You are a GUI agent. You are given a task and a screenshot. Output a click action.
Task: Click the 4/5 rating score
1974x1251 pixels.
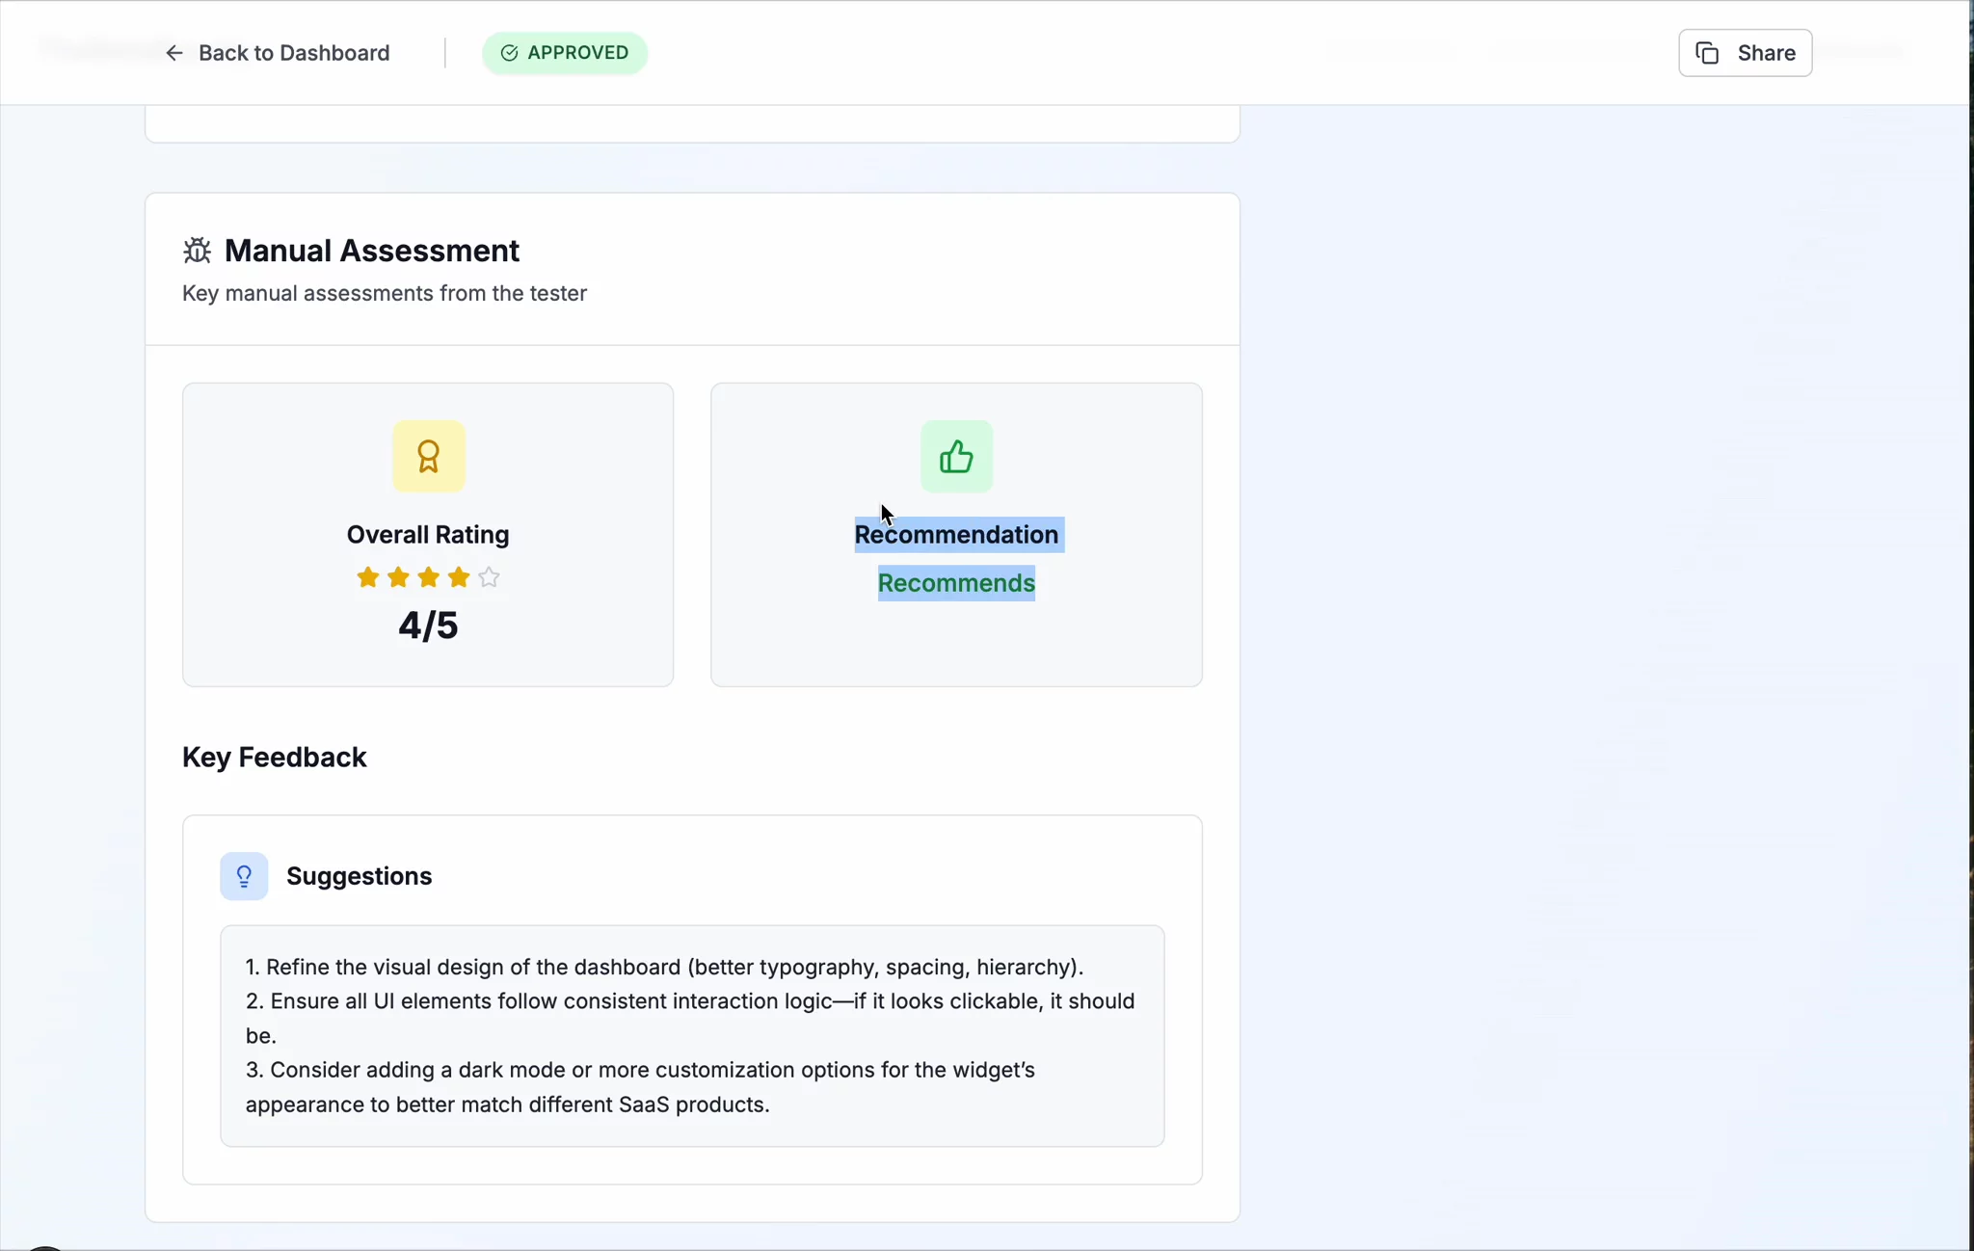428,625
